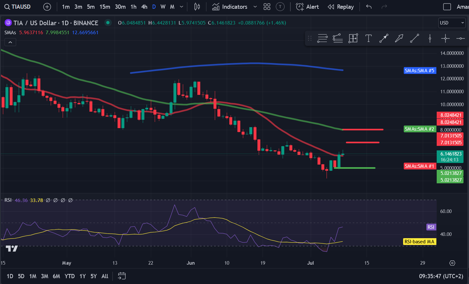Select the 15m timeframe

coord(105,7)
